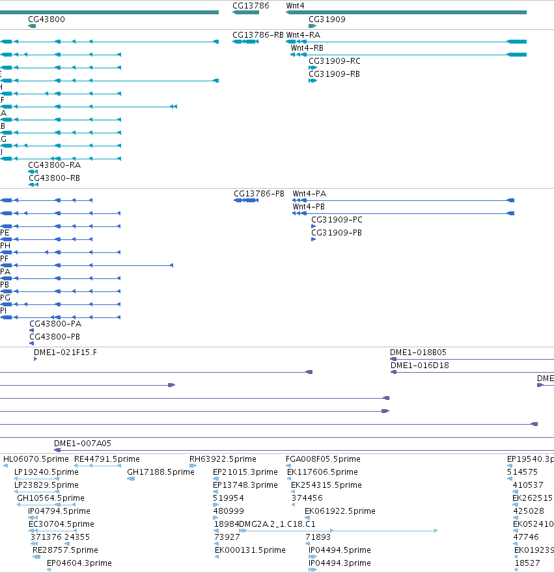Click the DME1-018B05 clone label
This screenshot has width=554, height=573.
pyautogui.click(x=418, y=353)
